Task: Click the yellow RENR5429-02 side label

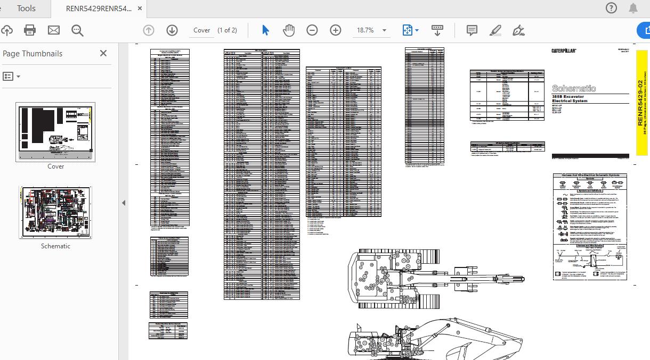Action: (x=641, y=104)
